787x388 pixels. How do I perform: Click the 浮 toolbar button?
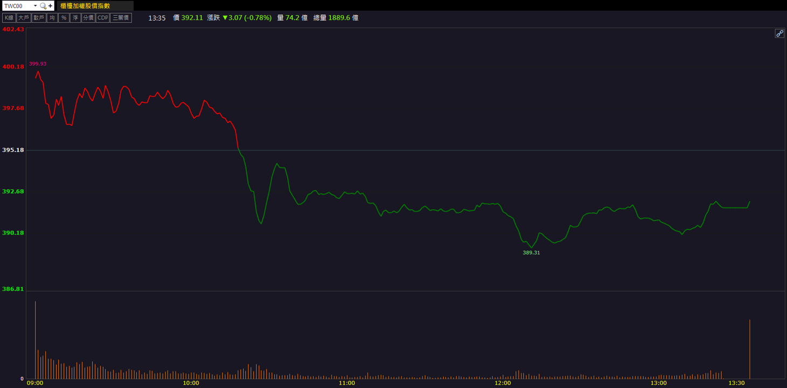[x=75, y=18]
